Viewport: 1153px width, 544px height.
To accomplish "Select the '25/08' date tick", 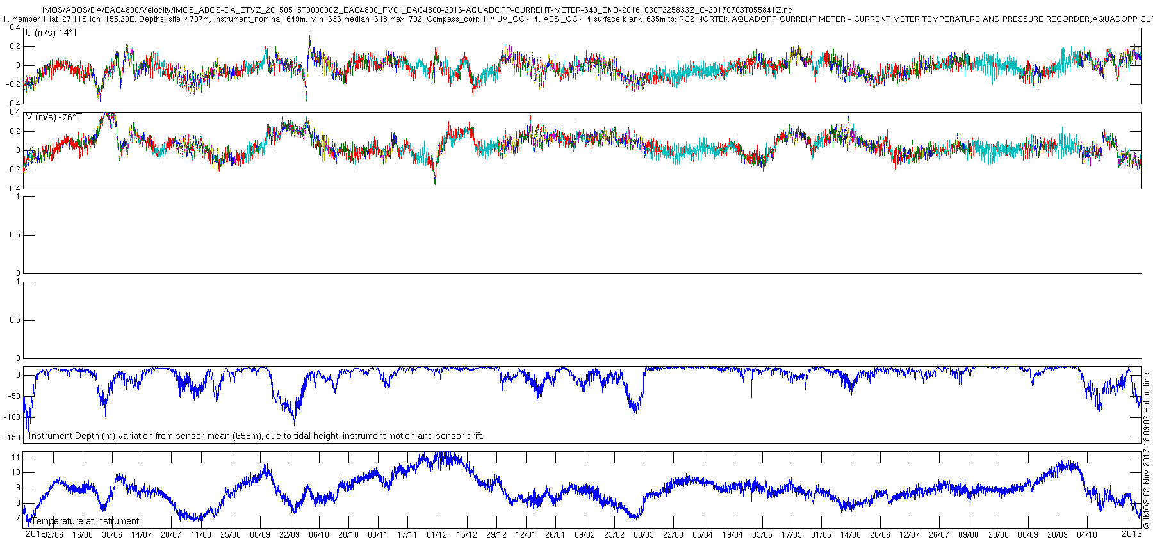I will [x=231, y=535].
